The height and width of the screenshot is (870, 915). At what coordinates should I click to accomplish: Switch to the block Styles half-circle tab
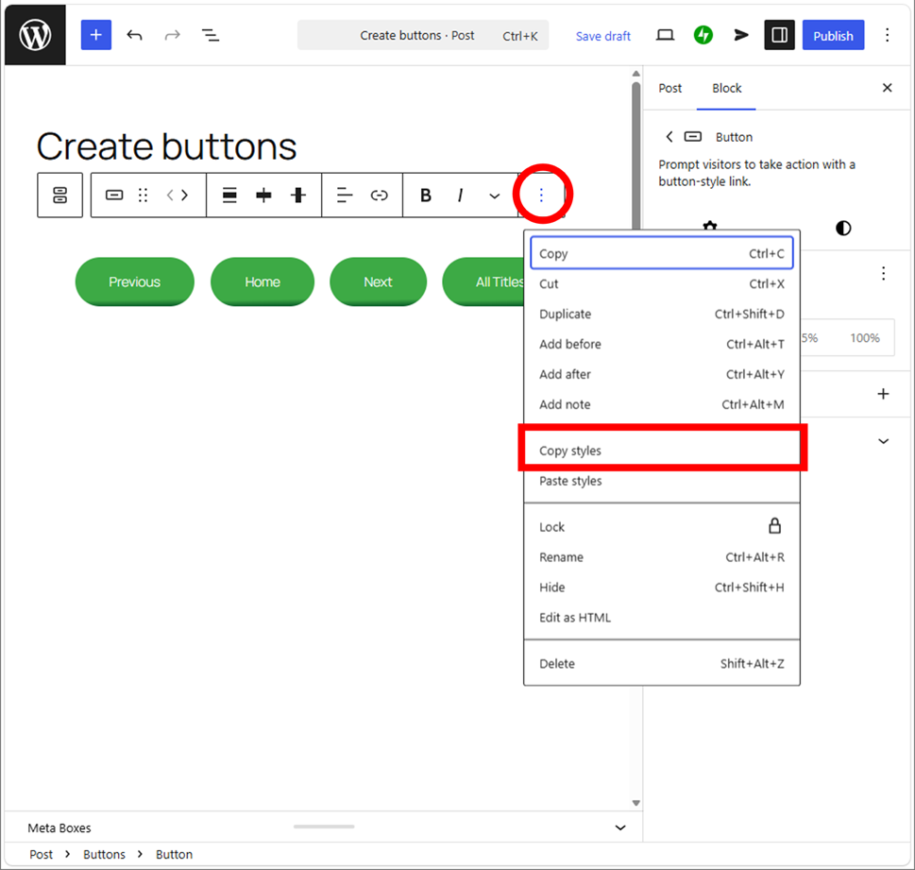point(843,228)
